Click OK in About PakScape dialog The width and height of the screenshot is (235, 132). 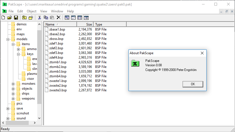pyautogui.click(x=193, y=84)
